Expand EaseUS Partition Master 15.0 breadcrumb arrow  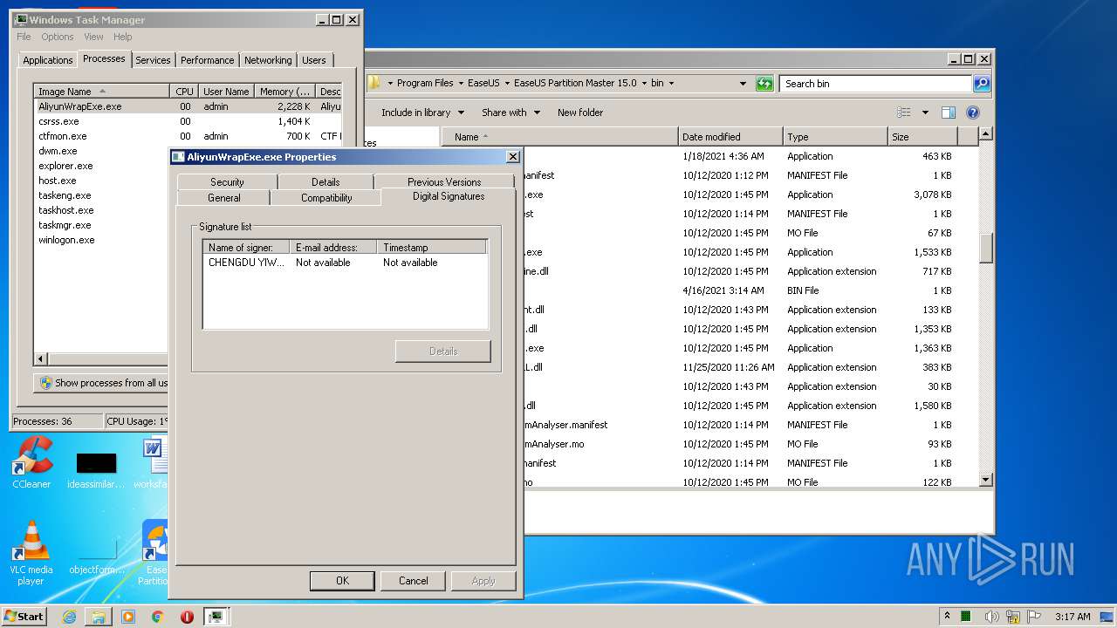[x=644, y=84]
